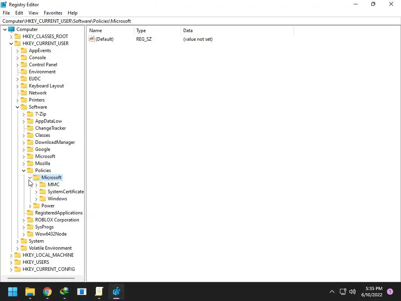Click the AppDataLow folder icon
Screen dimensions: 401x301
pos(30,121)
